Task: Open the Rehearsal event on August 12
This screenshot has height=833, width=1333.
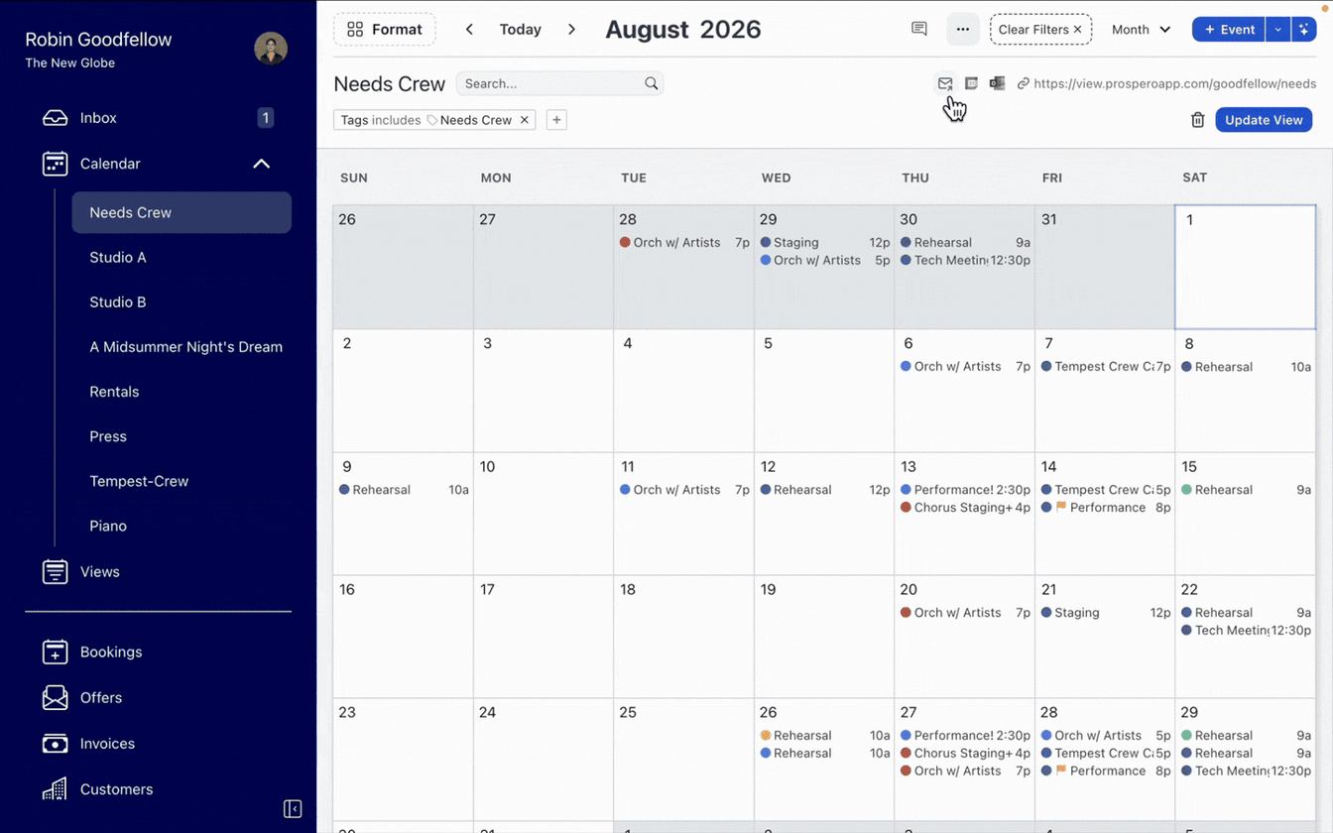Action: tap(825, 490)
